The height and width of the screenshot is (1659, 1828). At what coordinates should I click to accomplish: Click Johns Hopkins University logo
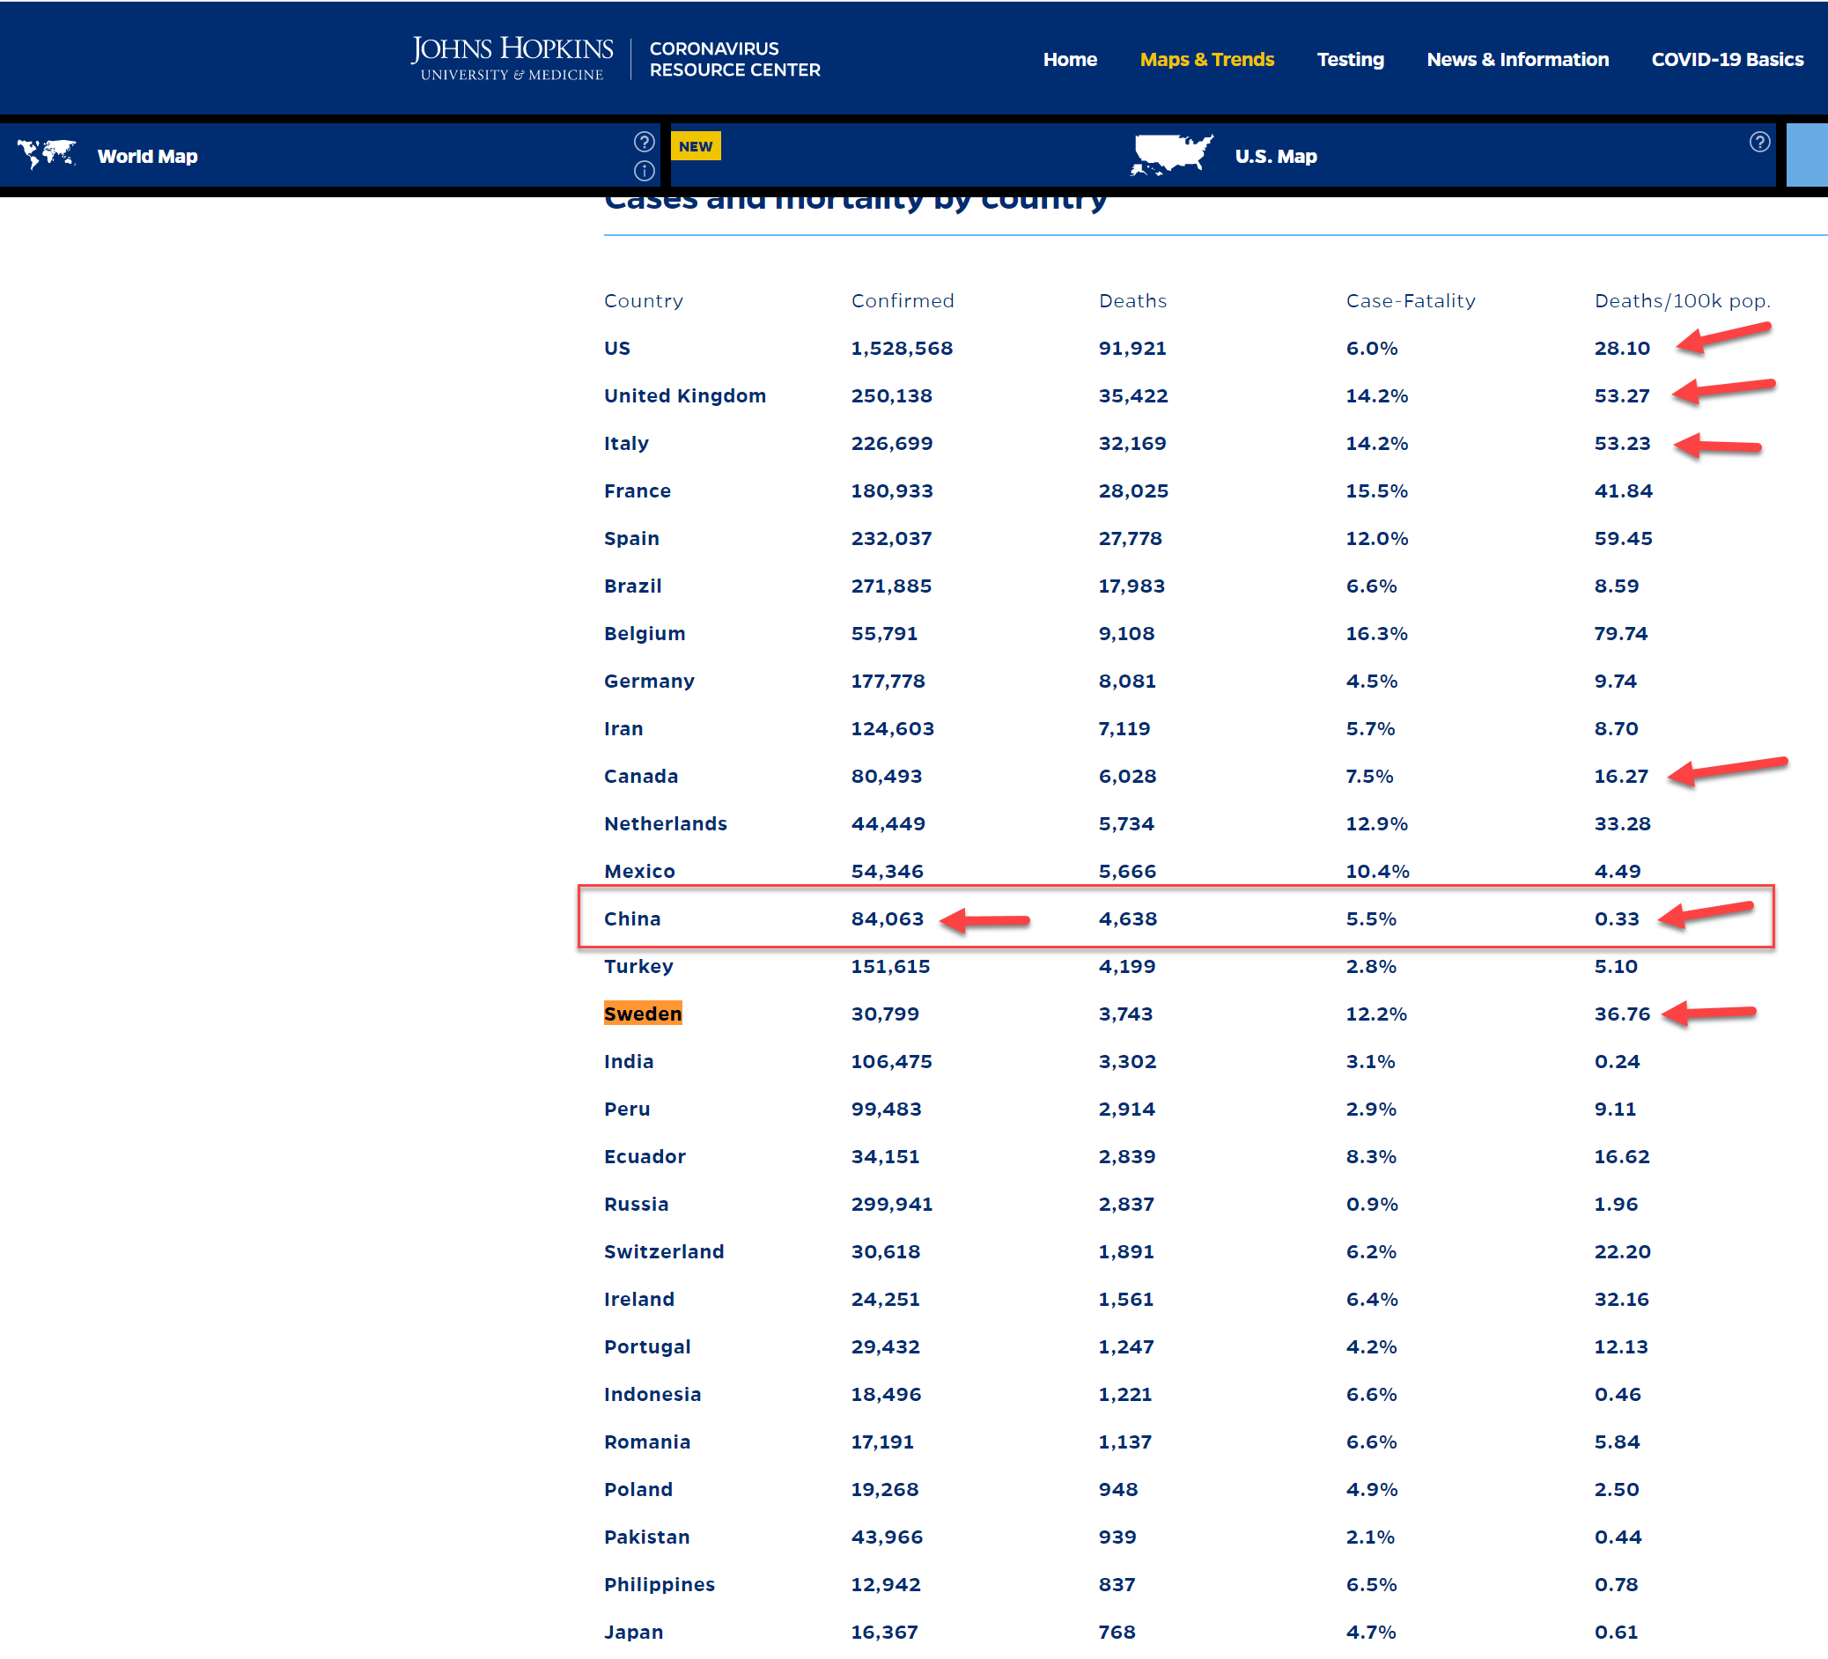pos(512,59)
